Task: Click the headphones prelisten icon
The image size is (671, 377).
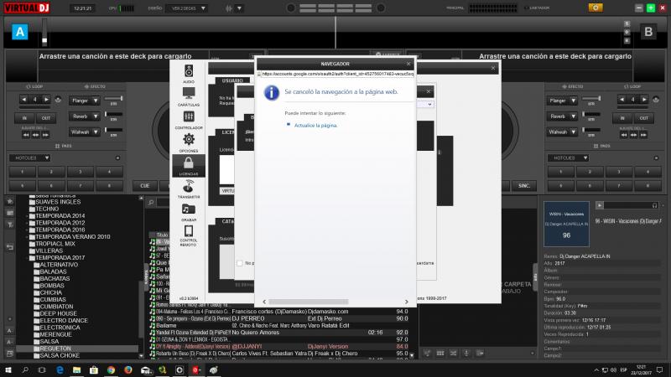Action: point(654,205)
